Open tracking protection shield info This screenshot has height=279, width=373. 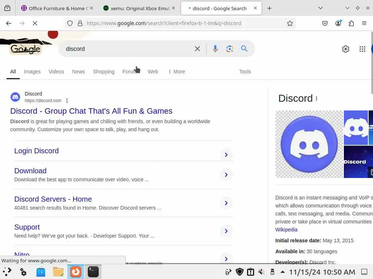point(70,23)
